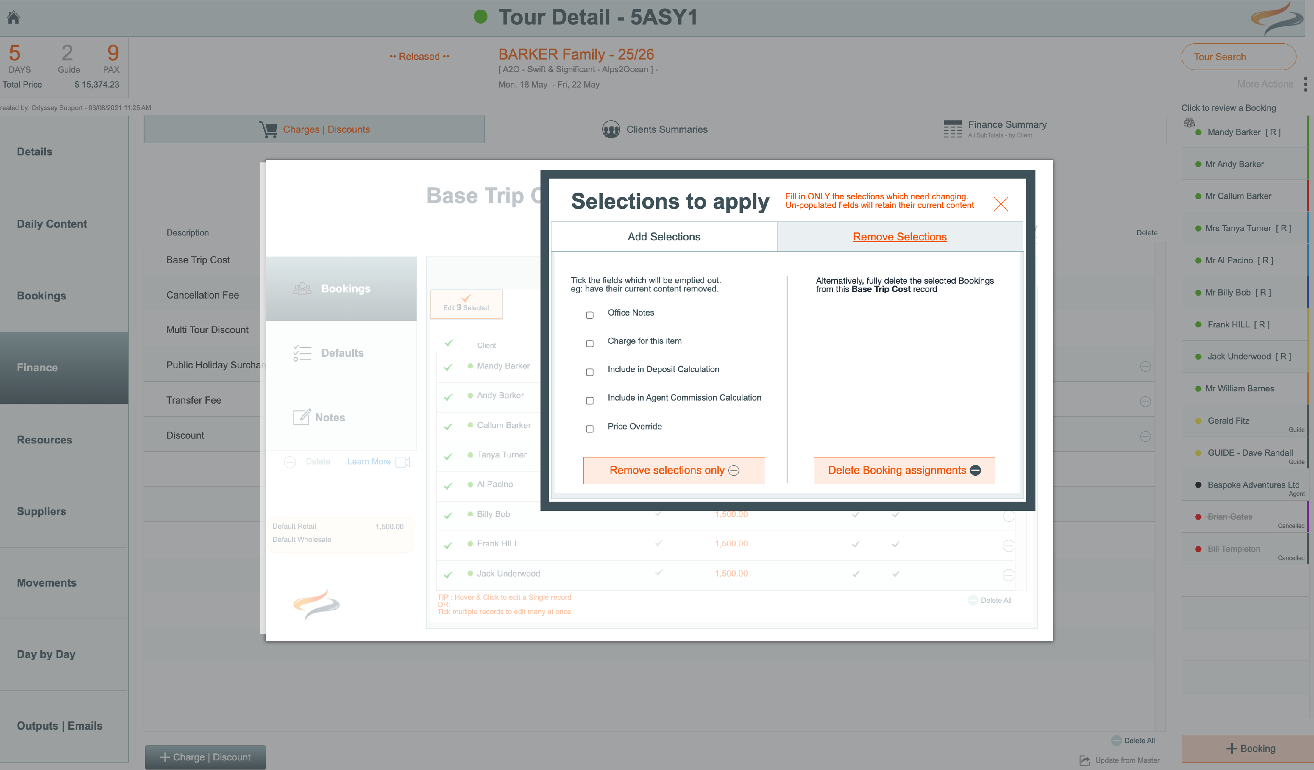Click the add Charge | Discount button
1314x770 pixels.
pyautogui.click(x=205, y=757)
